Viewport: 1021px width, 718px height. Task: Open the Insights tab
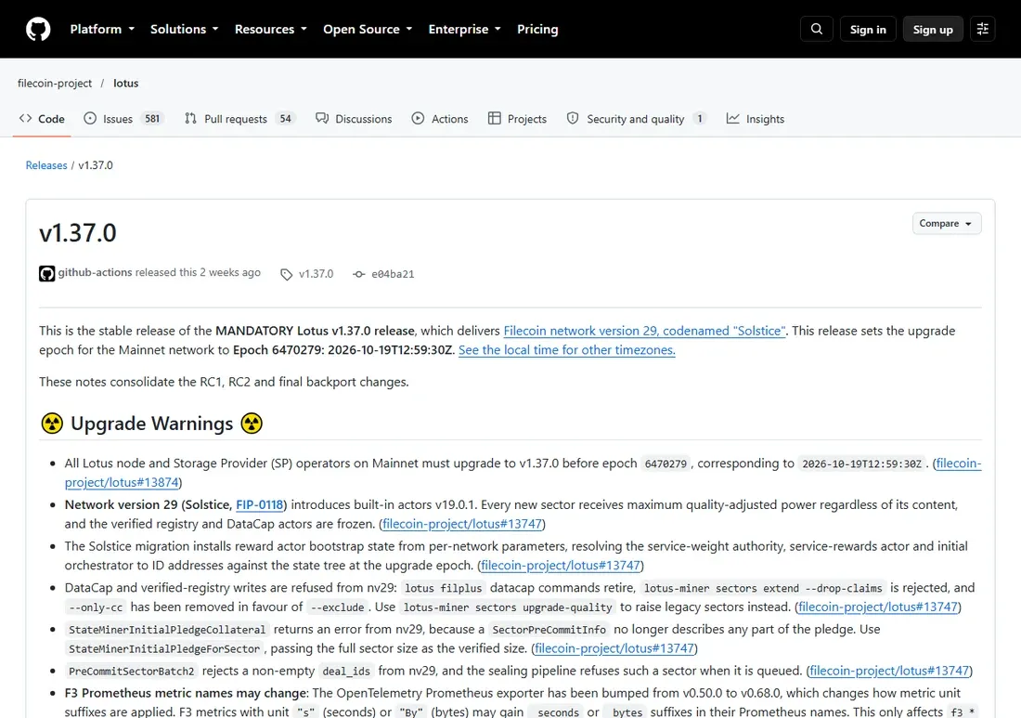[x=756, y=119]
